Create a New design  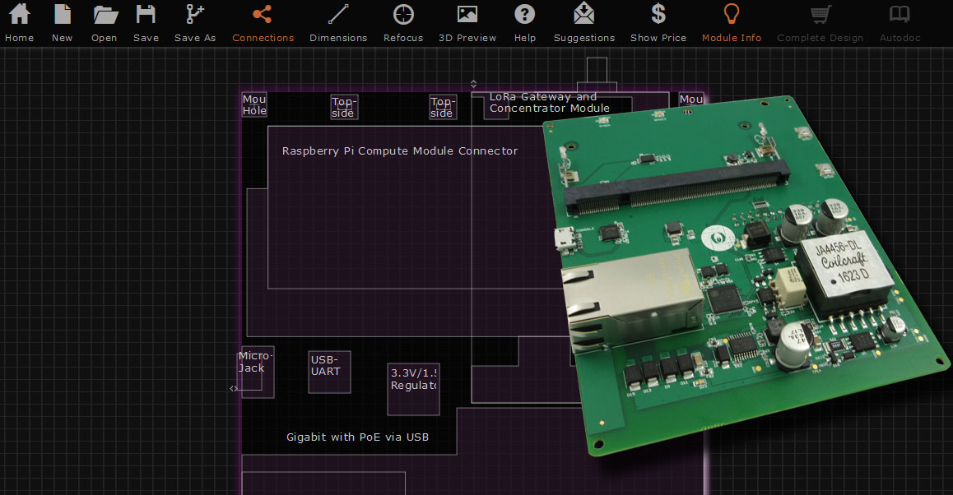click(x=62, y=21)
